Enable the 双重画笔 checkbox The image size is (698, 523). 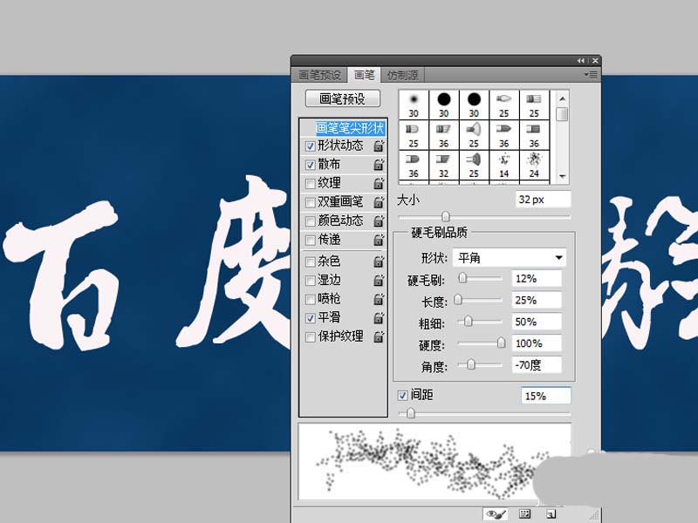click(311, 202)
